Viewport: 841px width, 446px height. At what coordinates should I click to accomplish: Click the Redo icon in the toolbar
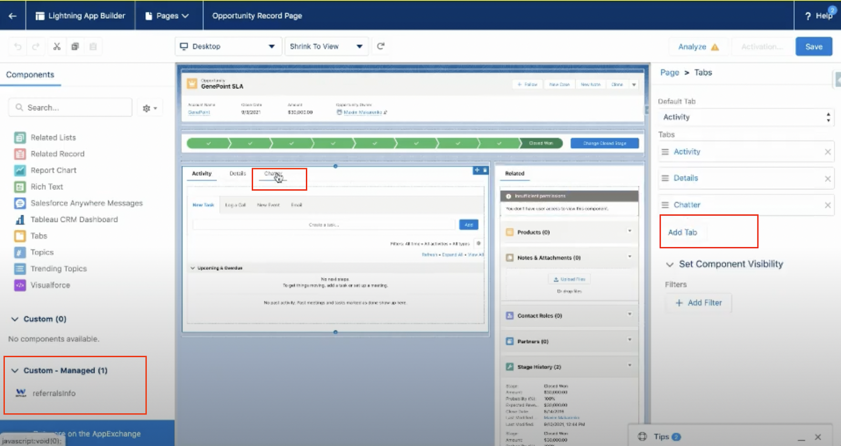click(x=36, y=46)
